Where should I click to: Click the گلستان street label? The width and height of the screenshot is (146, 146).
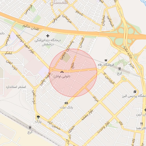[82, 43]
